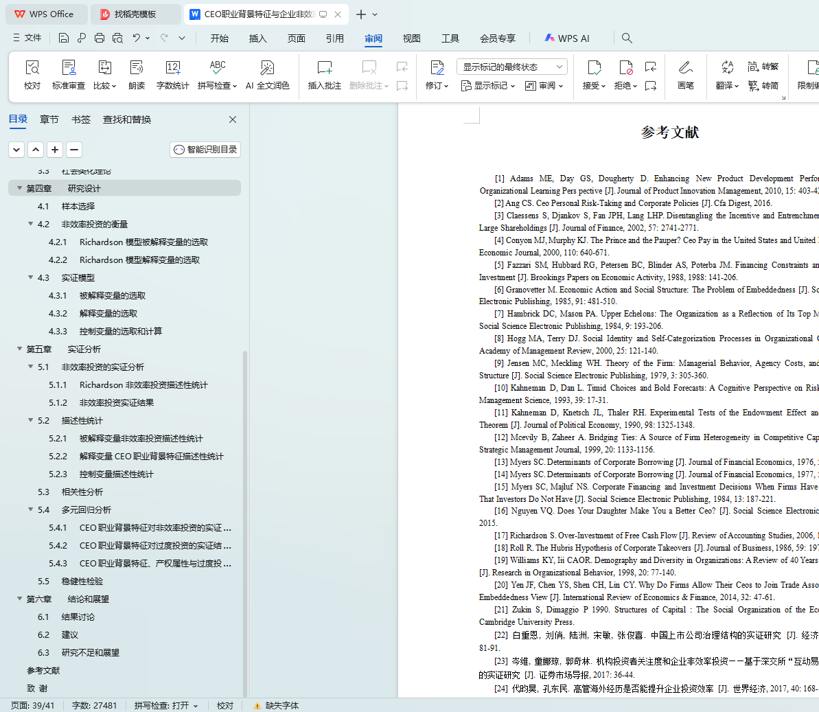
Task: Open the 查找和替换 tab
Action: click(x=127, y=119)
